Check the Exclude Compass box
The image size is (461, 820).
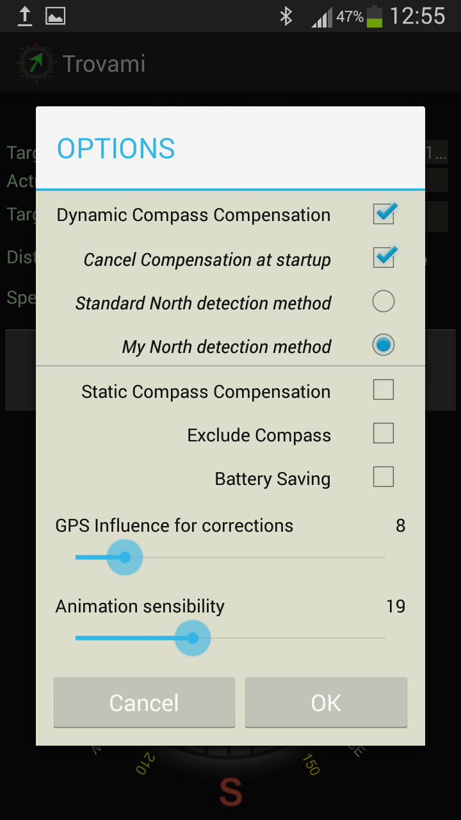pyautogui.click(x=384, y=434)
